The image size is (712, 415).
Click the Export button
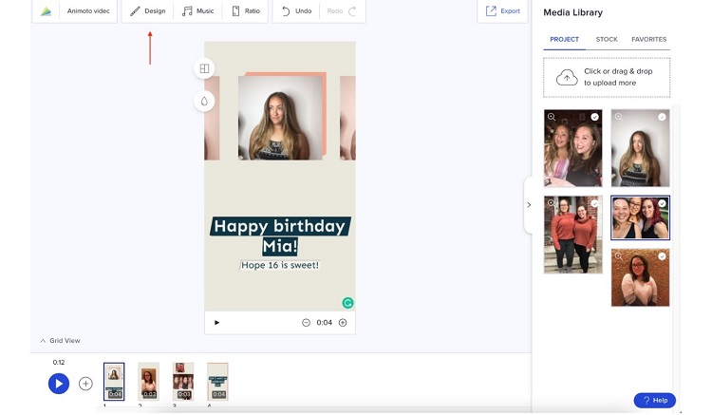pyautogui.click(x=502, y=11)
